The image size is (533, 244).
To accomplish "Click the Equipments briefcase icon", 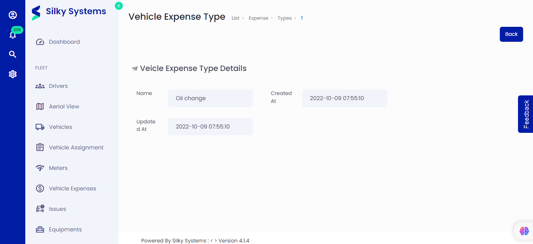I will (40, 229).
